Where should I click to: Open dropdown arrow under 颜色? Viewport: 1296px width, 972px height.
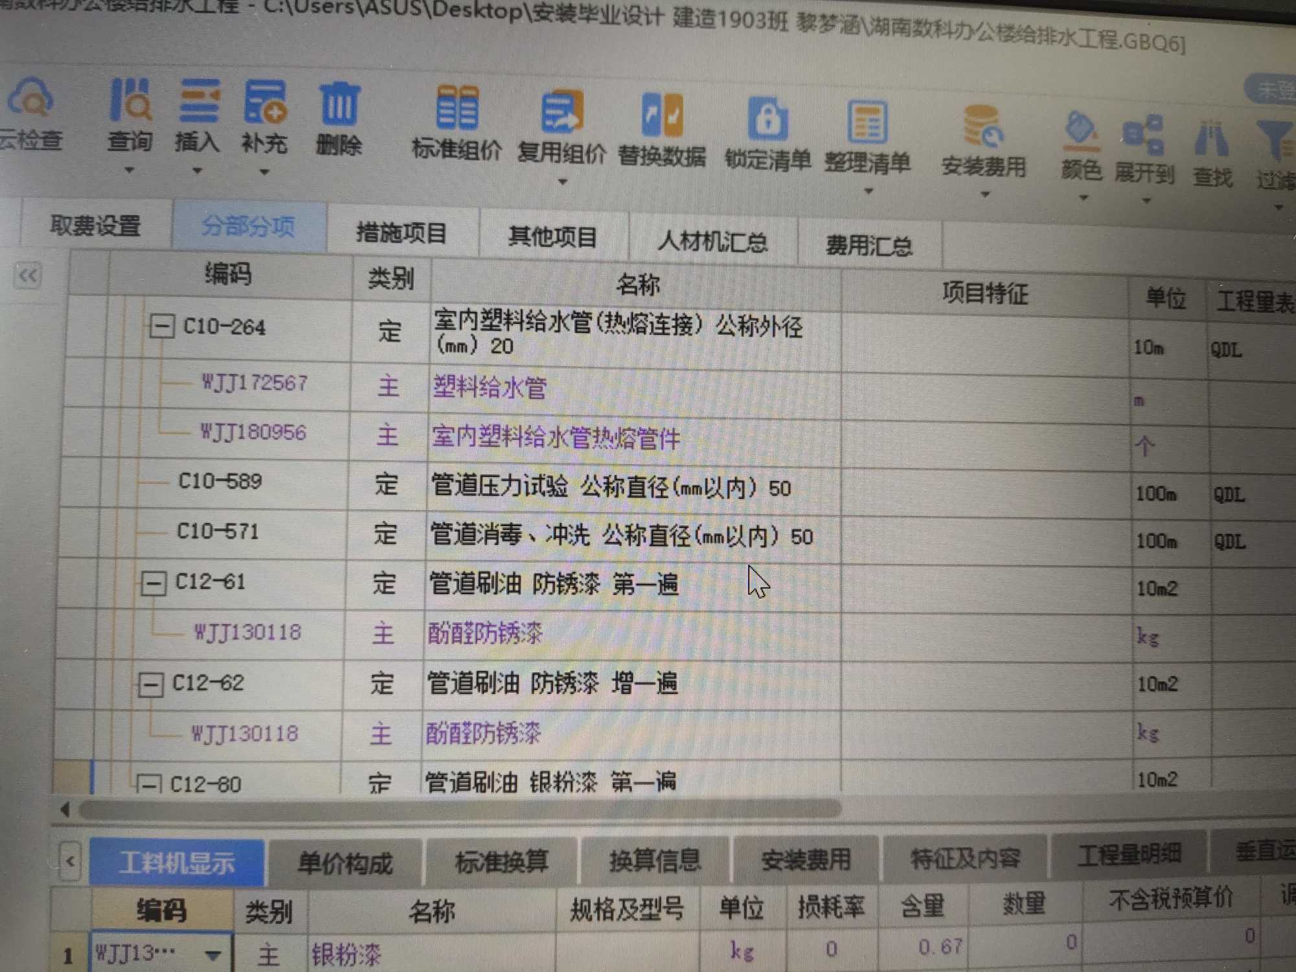[x=1083, y=198]
